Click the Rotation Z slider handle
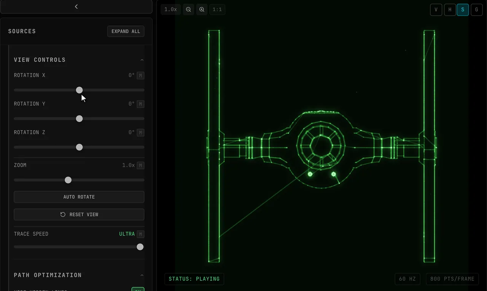Screen dimensions: 487x291 [79, 147]
